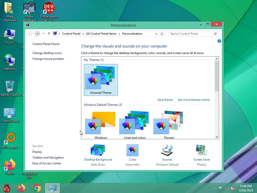Image resolution: width=257 pixels, height=193 pixels.
Task: Select the MEMZ-Dest recycle bin icon
Action: [10, 88]
